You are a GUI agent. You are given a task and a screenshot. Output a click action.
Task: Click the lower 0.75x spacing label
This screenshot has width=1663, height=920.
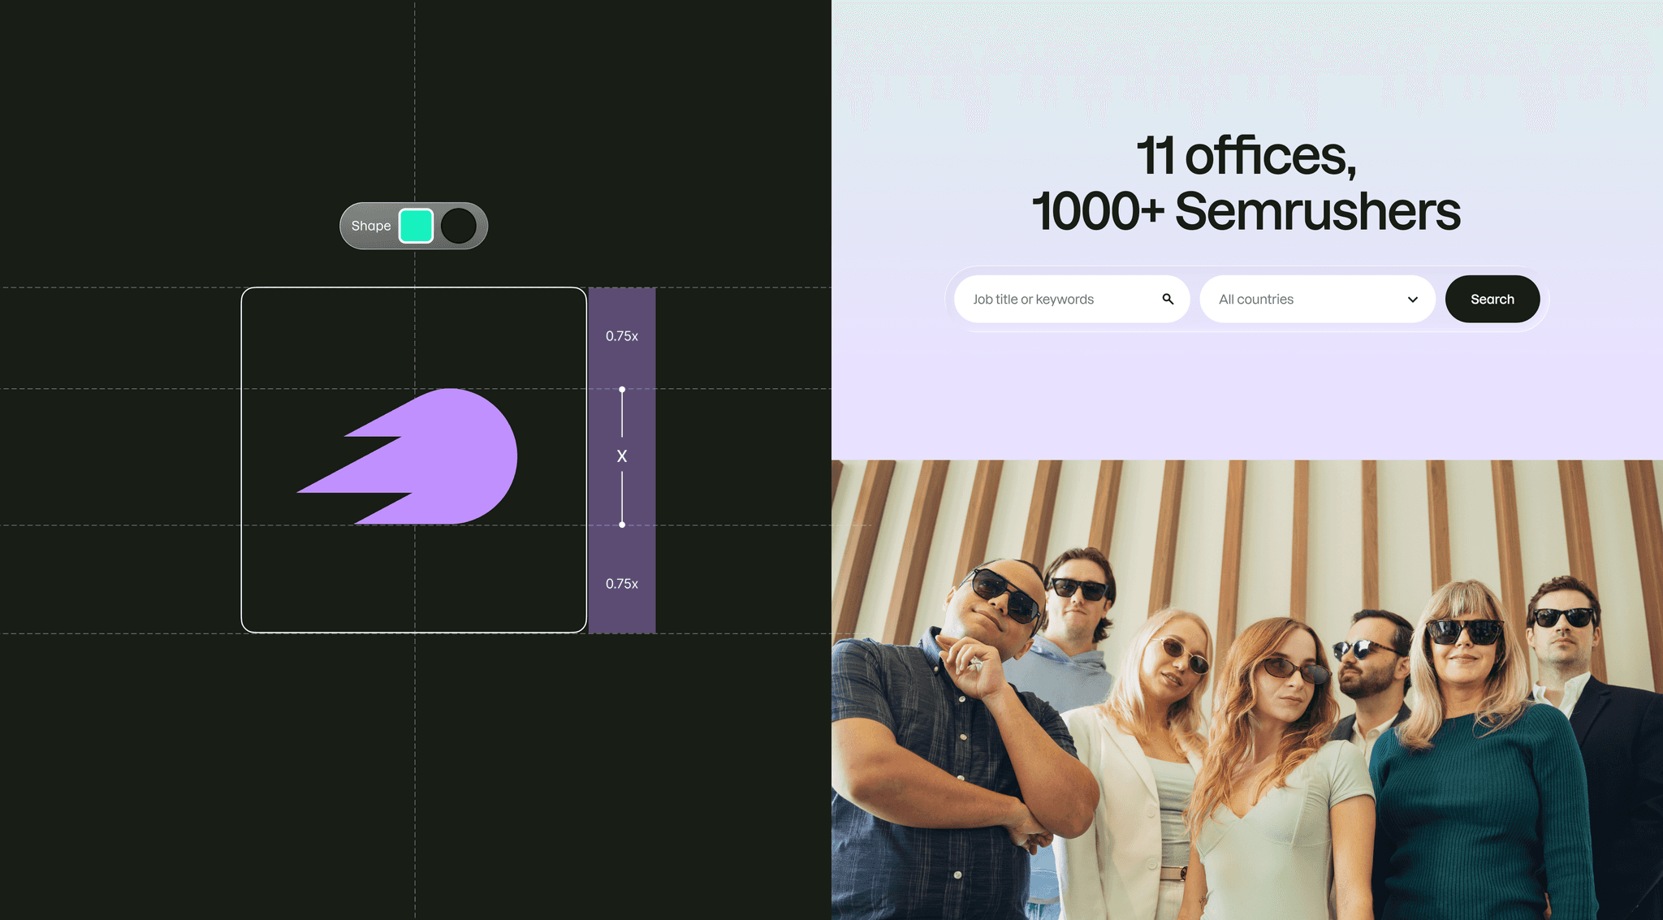tap(622, 584)
